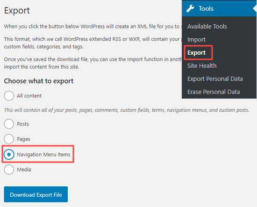This screenshot has height=207, width=257.
Task: Click the wrench icon beside Tools
Action: [x=190, y=8]
